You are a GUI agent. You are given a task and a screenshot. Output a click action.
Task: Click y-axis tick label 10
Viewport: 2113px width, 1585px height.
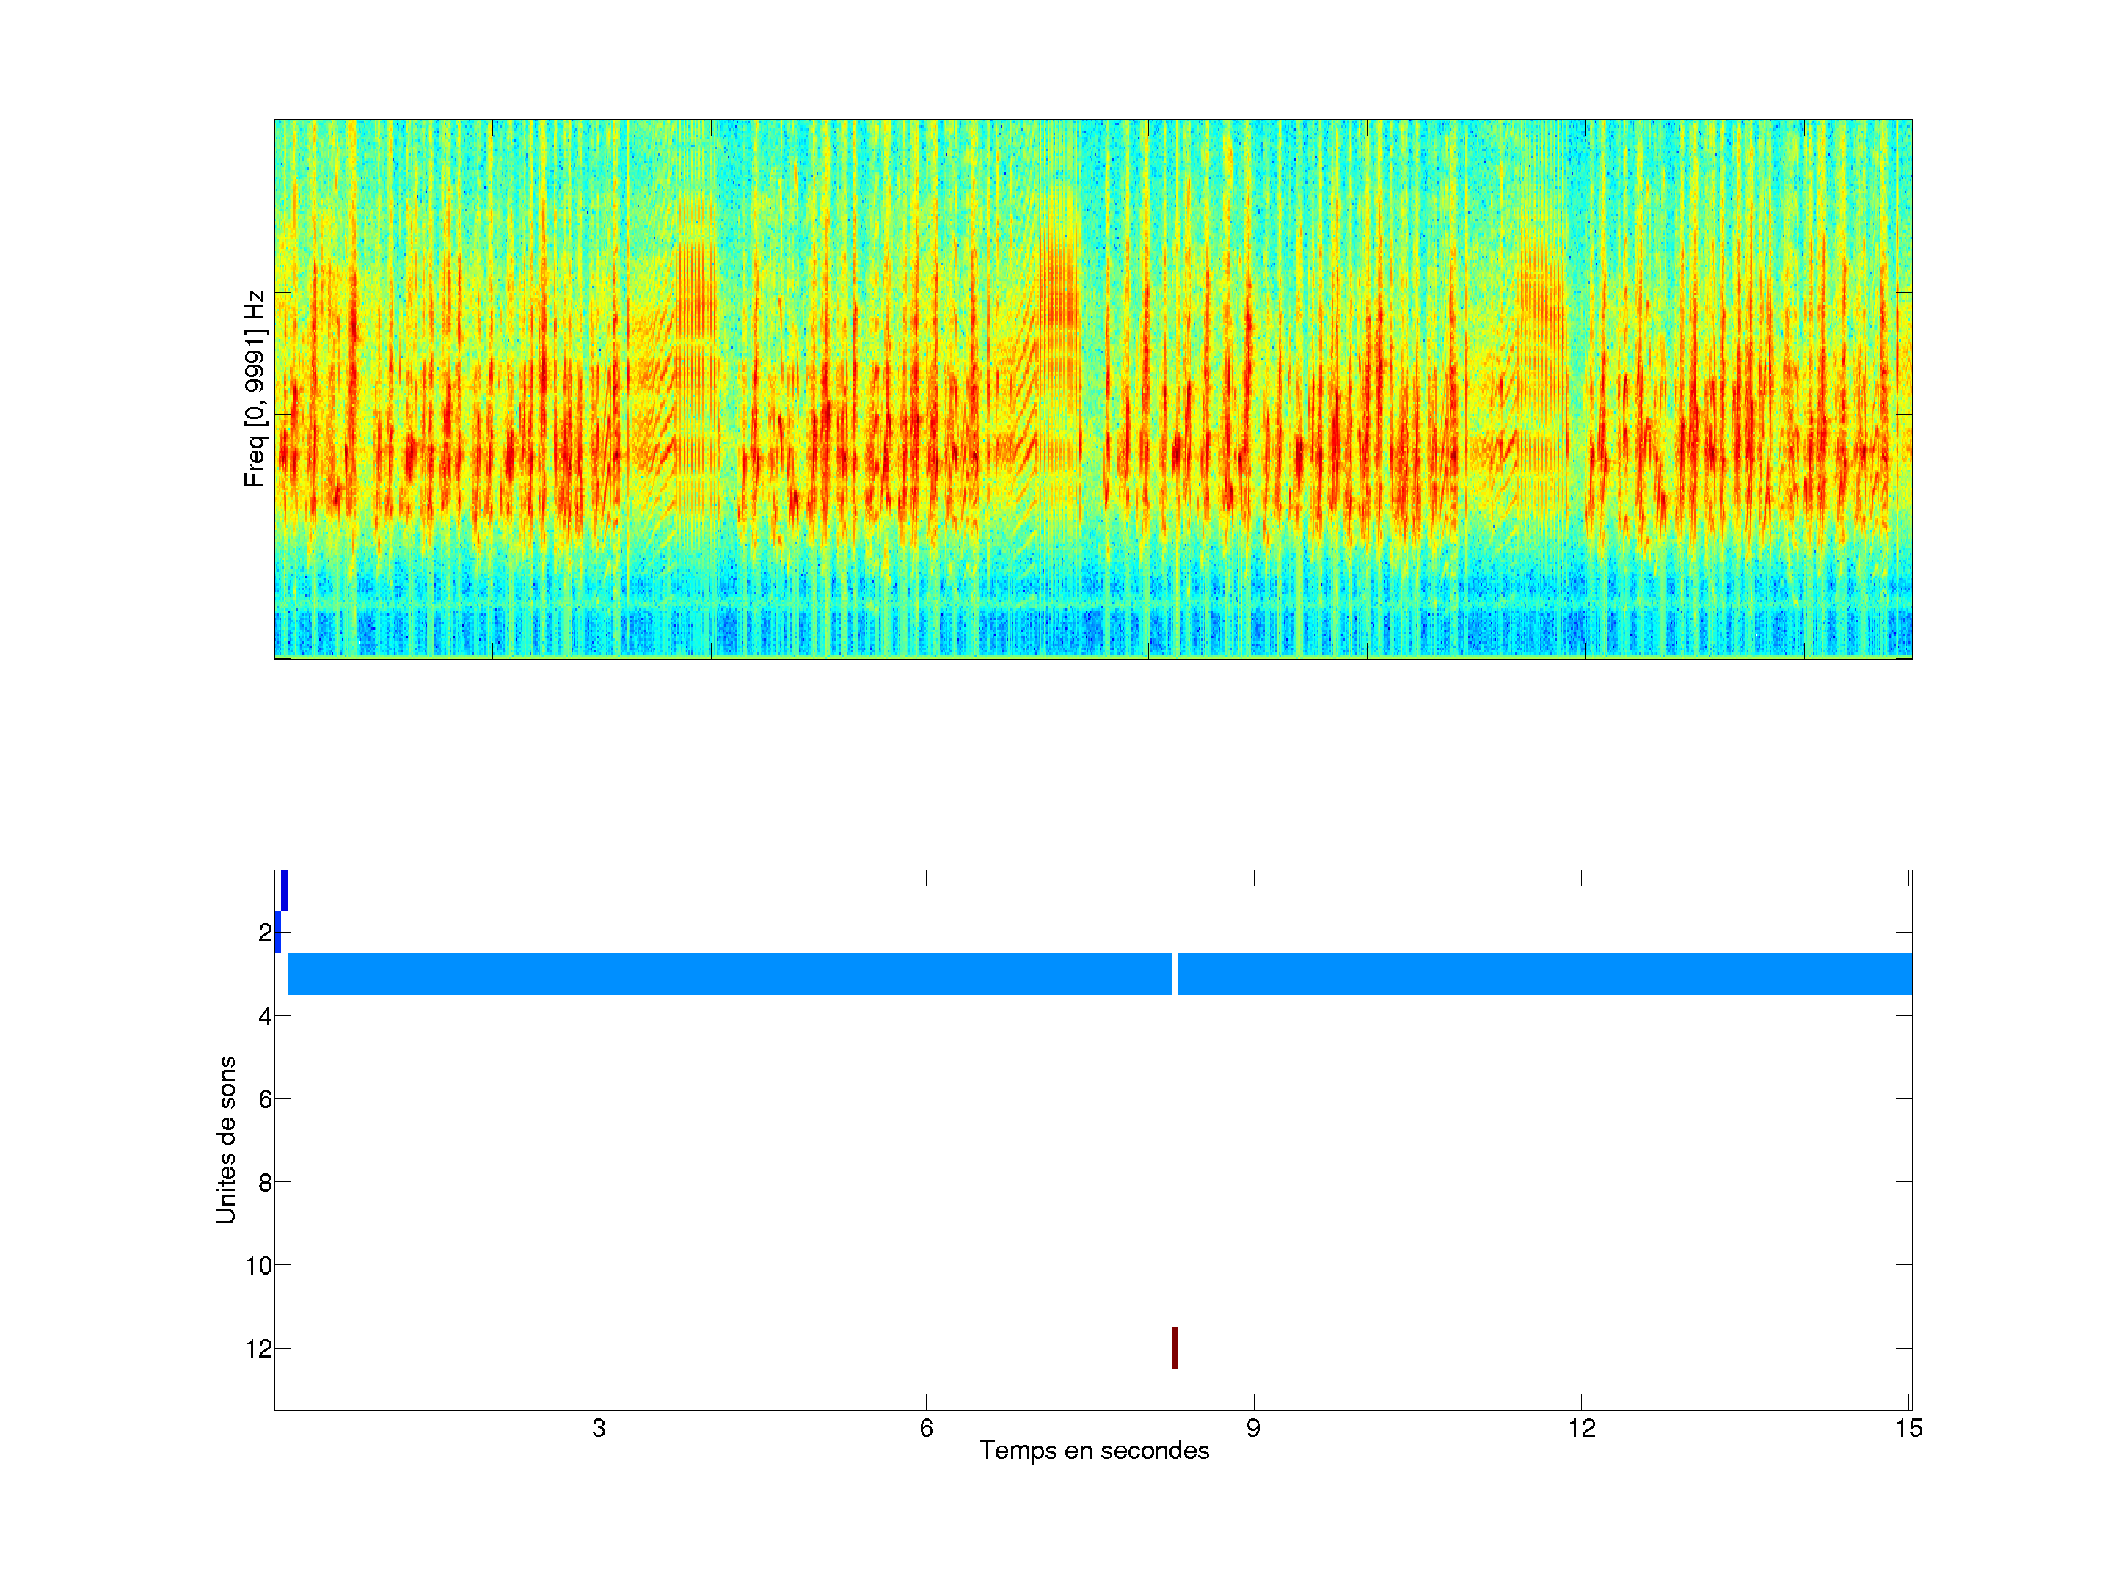(259, 1266)
